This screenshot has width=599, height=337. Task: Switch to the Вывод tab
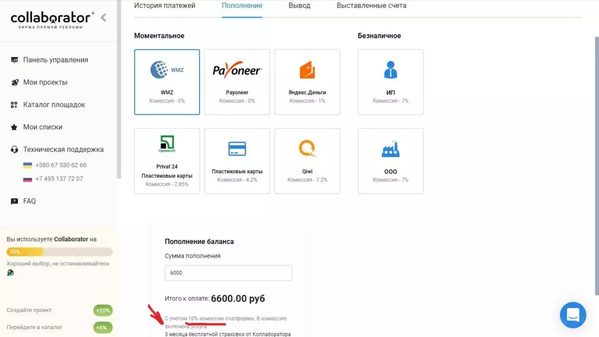[x=299, y=6]
